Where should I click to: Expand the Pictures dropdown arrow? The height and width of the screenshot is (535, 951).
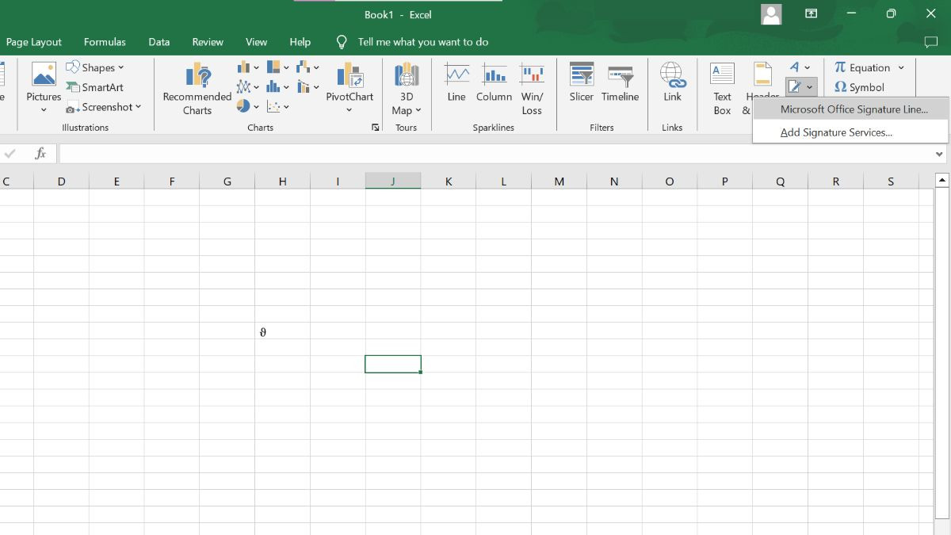pyautogui.click(x=44, y=110)
